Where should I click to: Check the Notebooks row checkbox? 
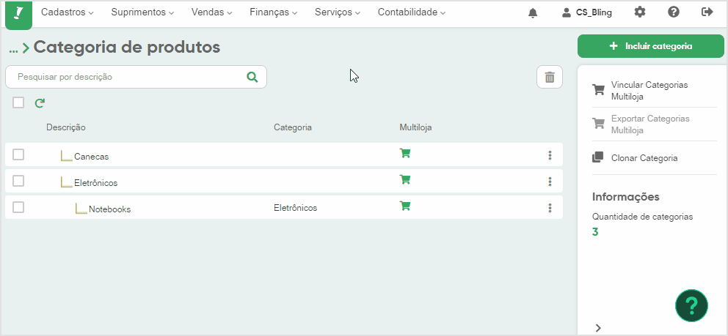(18, 207)
